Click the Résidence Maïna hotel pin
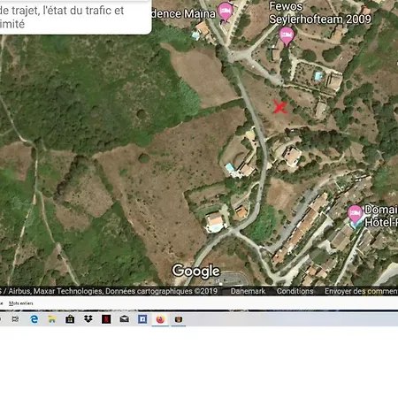The height and width of the screenshot is (398, 398). (x=226, y=11)
